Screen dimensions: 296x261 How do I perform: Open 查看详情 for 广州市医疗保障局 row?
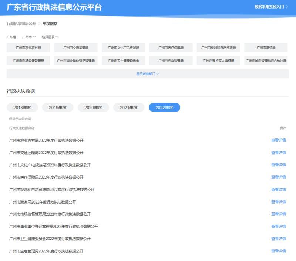[278, 177]
